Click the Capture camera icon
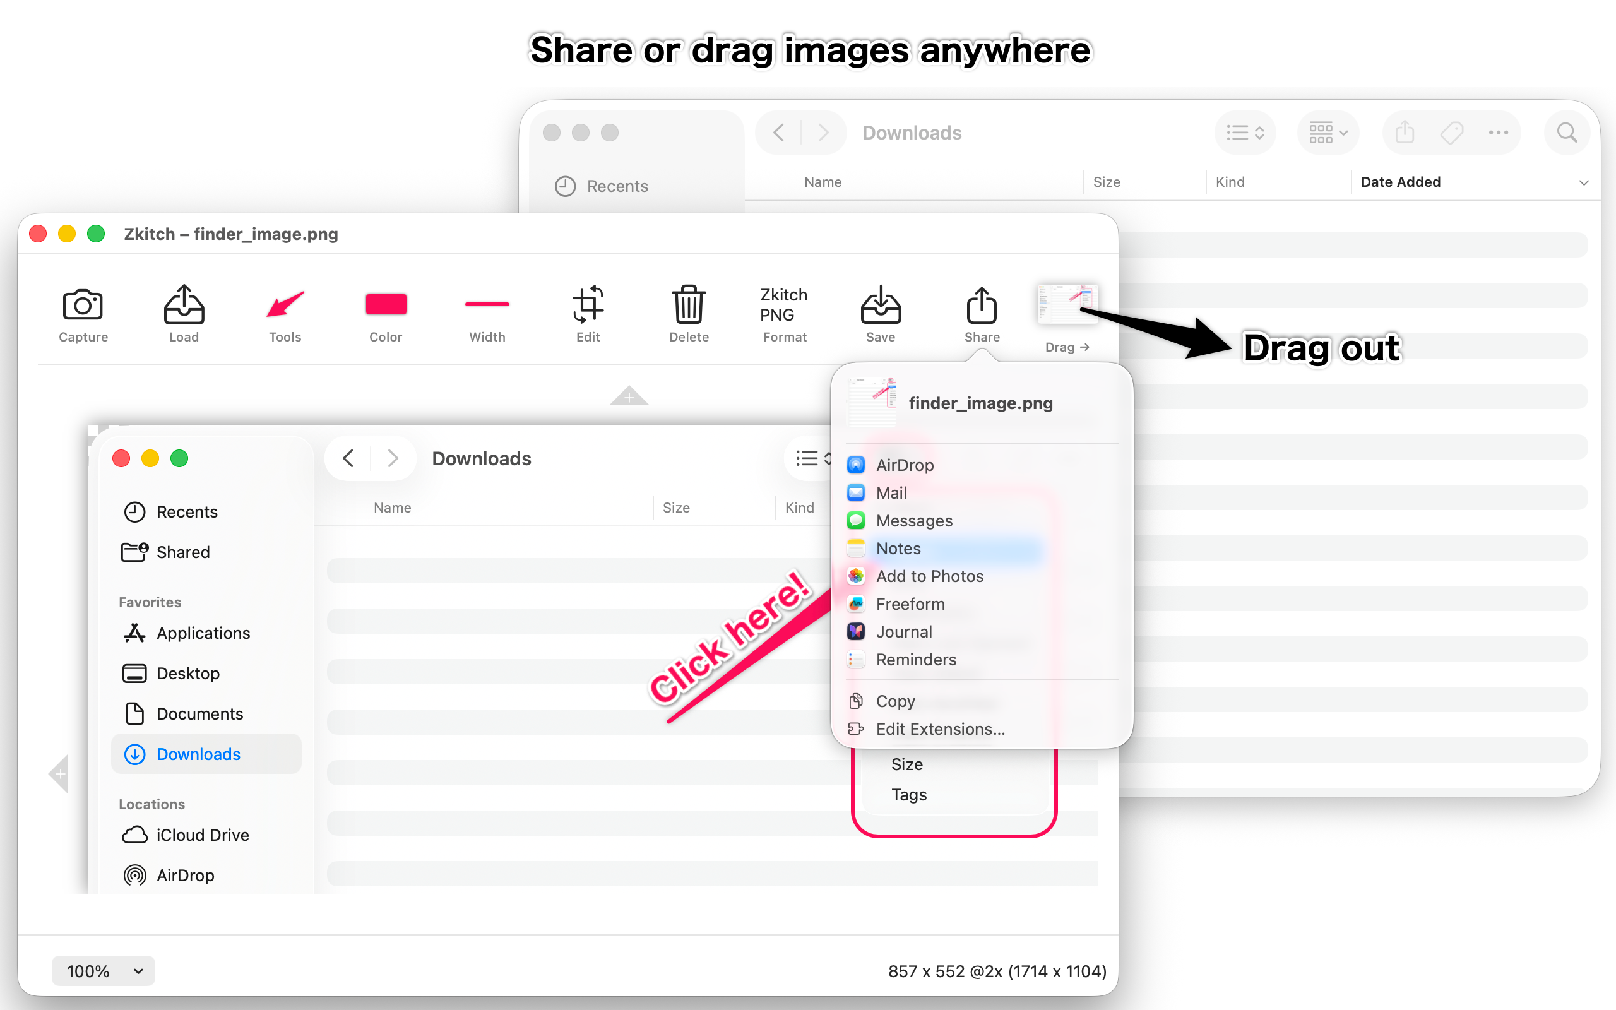 pyautogui.click(x=83, y=306)
